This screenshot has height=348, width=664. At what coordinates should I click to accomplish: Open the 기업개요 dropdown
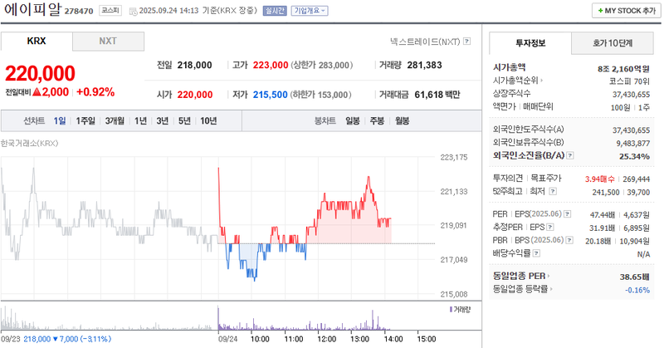pyautogui.click(x=310, y=11)
